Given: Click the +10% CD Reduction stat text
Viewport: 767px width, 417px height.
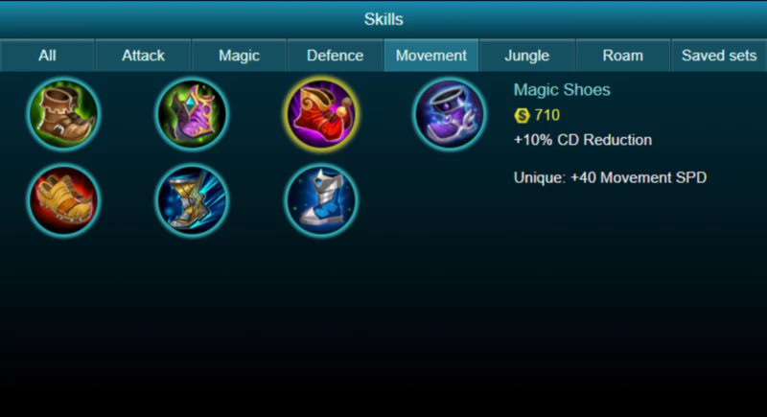Looking at the screenshot, I should click(583, 140).
